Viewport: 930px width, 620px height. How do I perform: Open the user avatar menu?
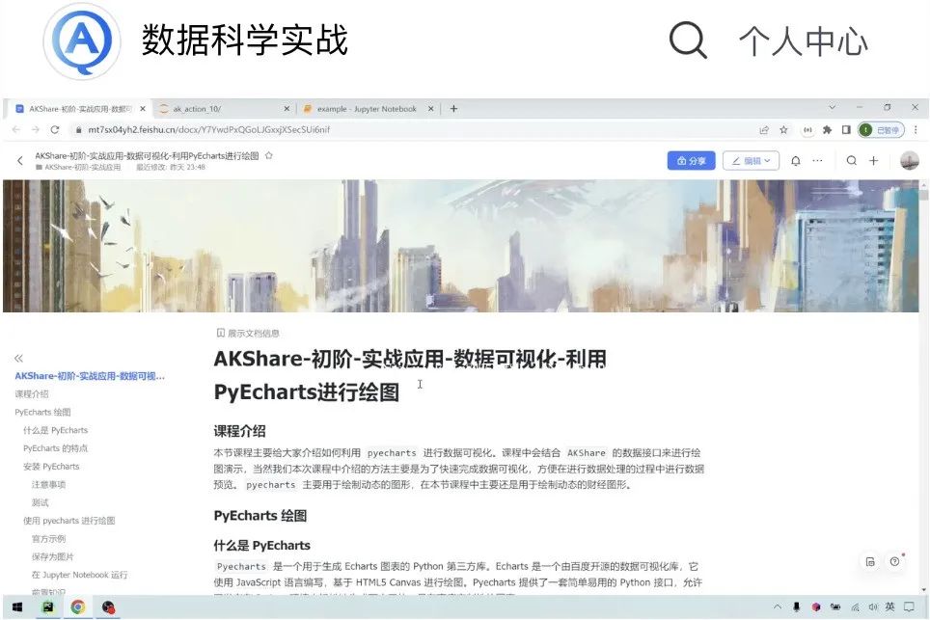point(909,160)
